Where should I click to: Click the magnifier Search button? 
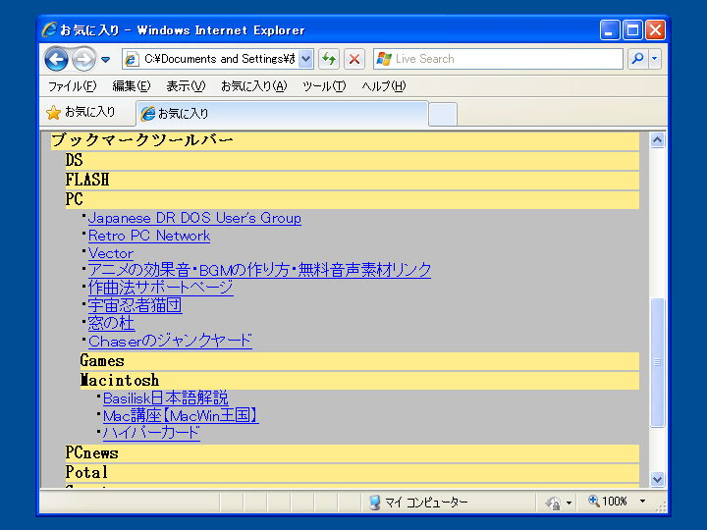(x=637, y=59)
